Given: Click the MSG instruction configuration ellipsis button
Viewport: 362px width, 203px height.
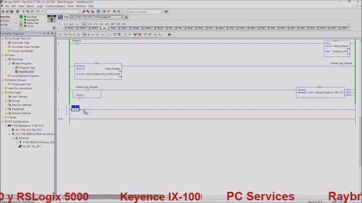Looking at the screenshot, I should click(x=342, y=92).
